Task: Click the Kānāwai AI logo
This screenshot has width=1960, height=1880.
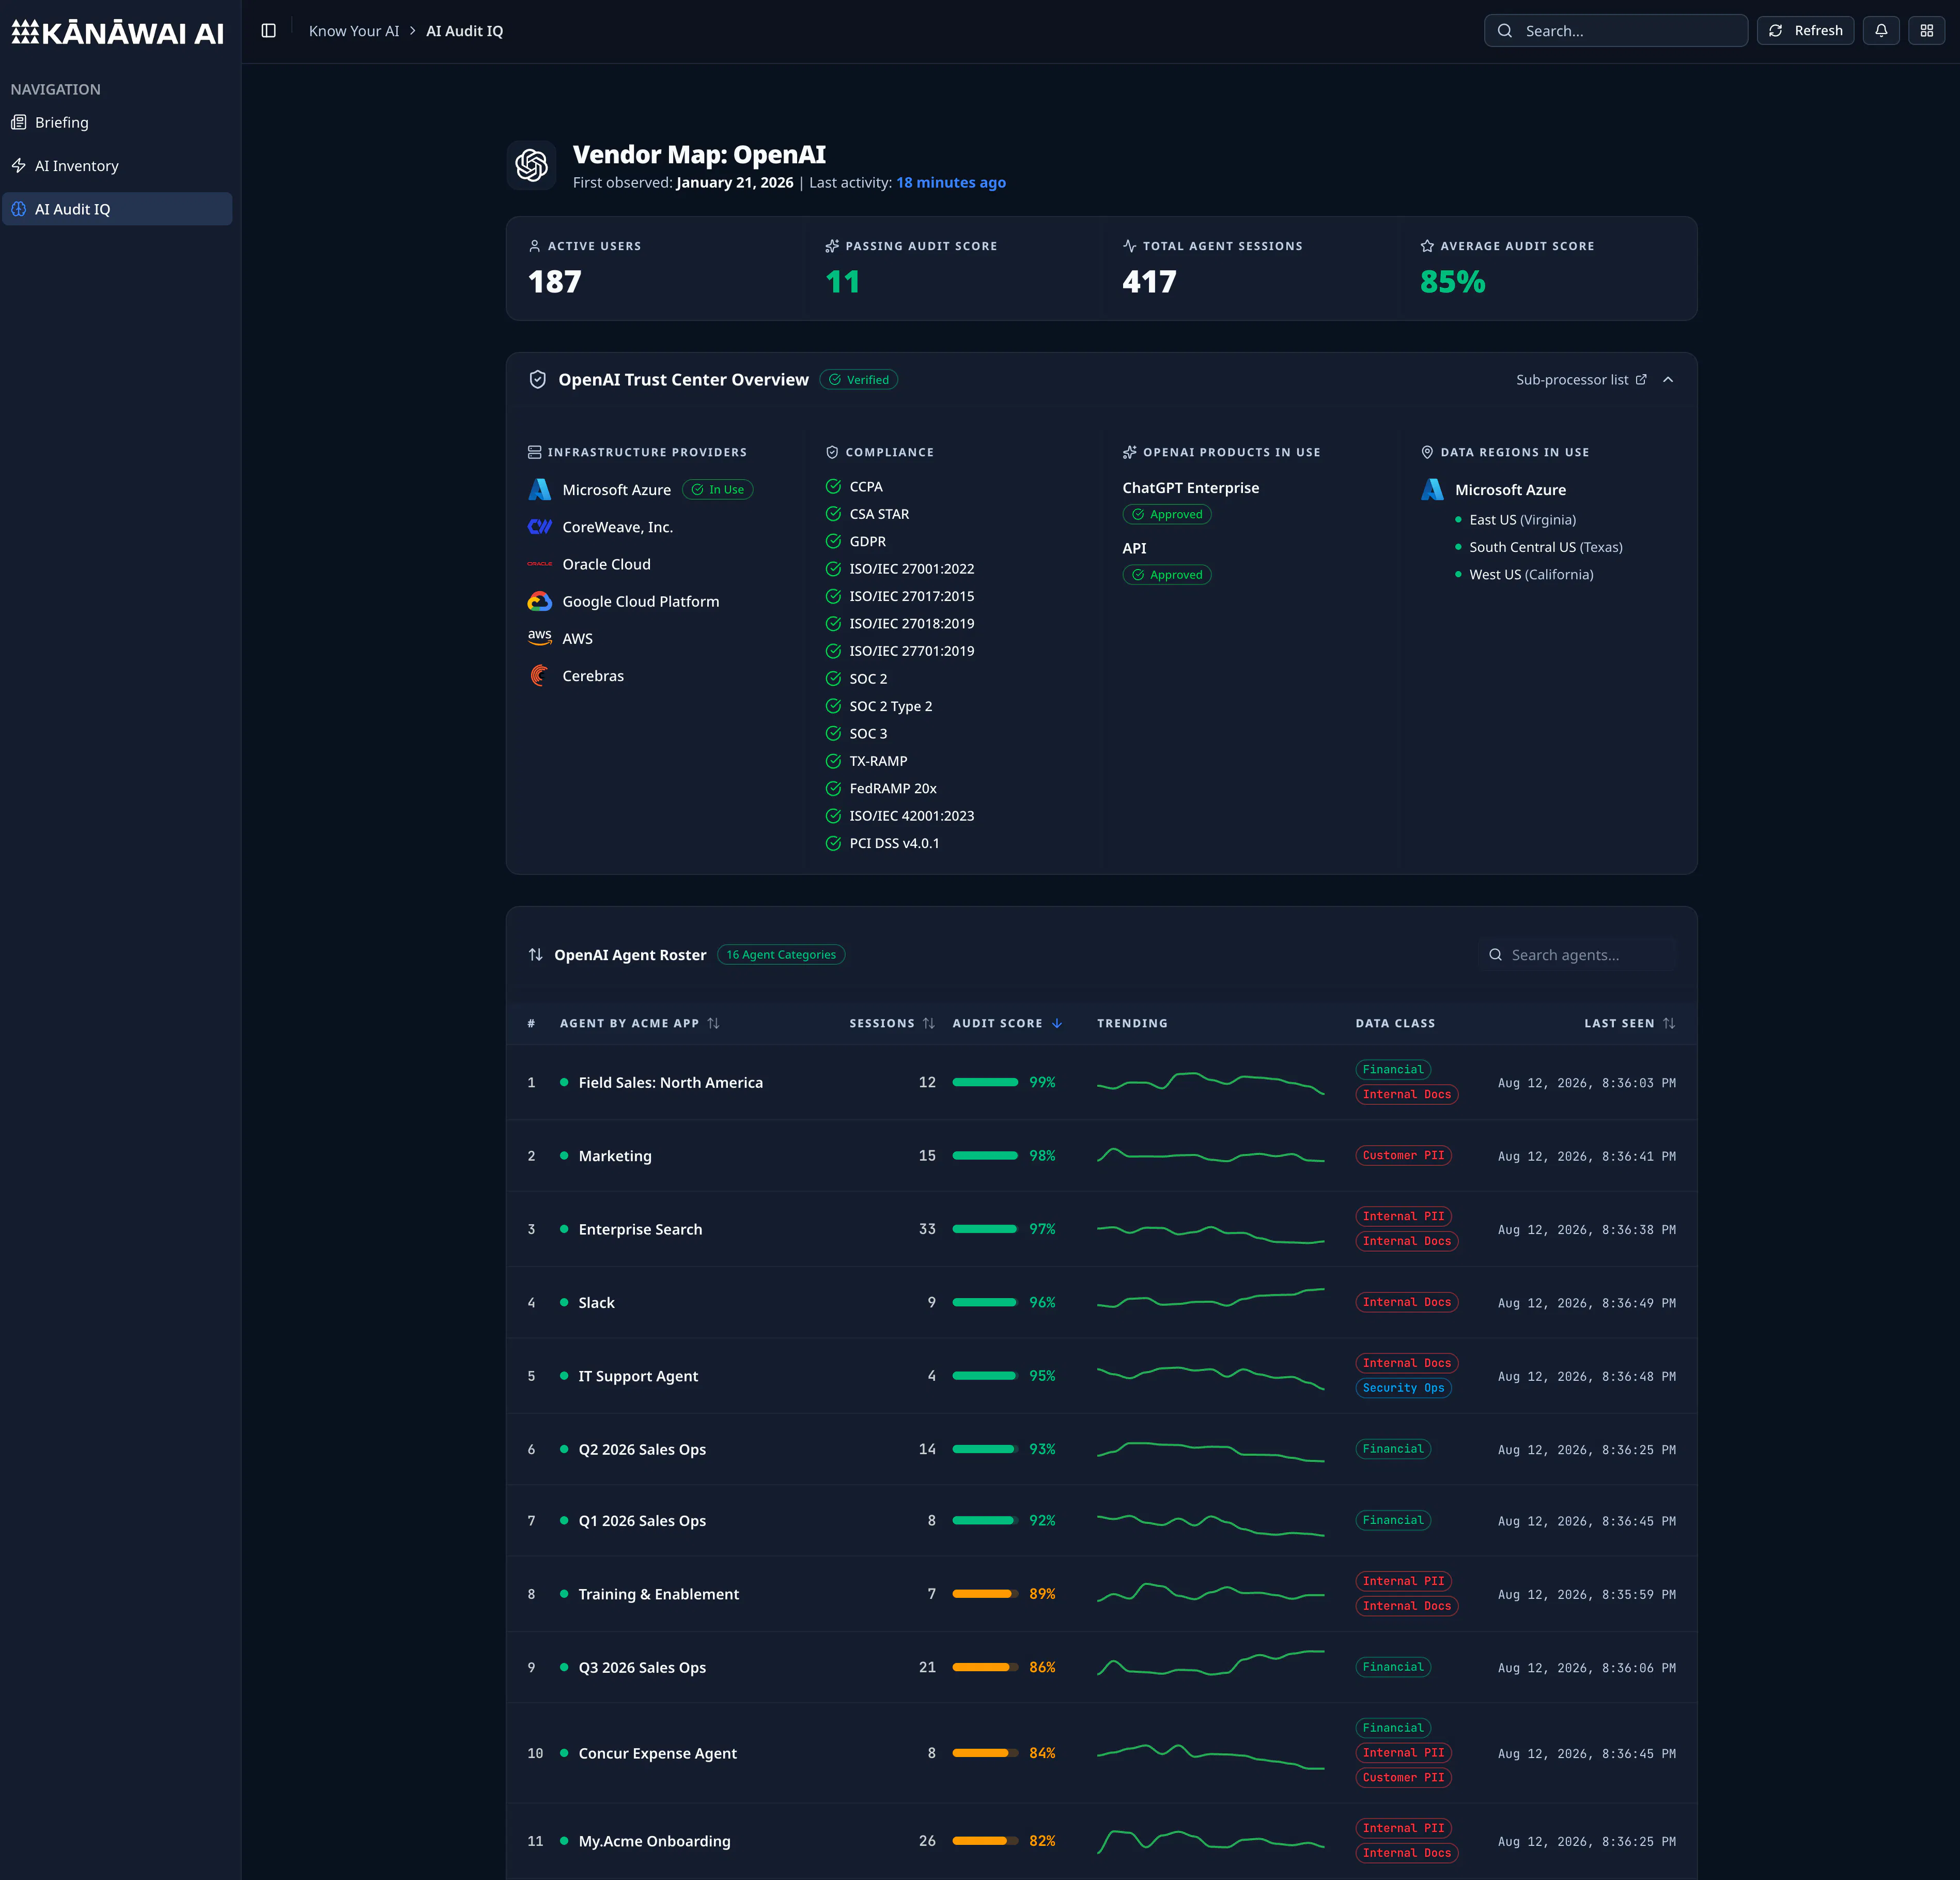Action: (118, 33)
